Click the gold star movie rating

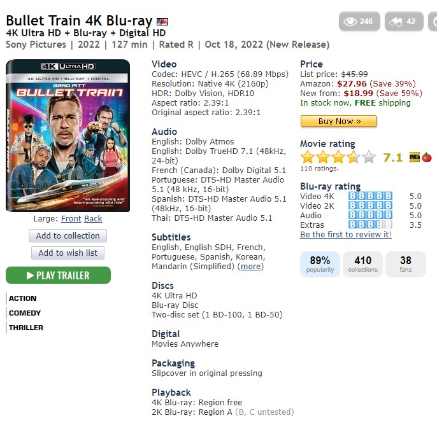pos(338,157)
